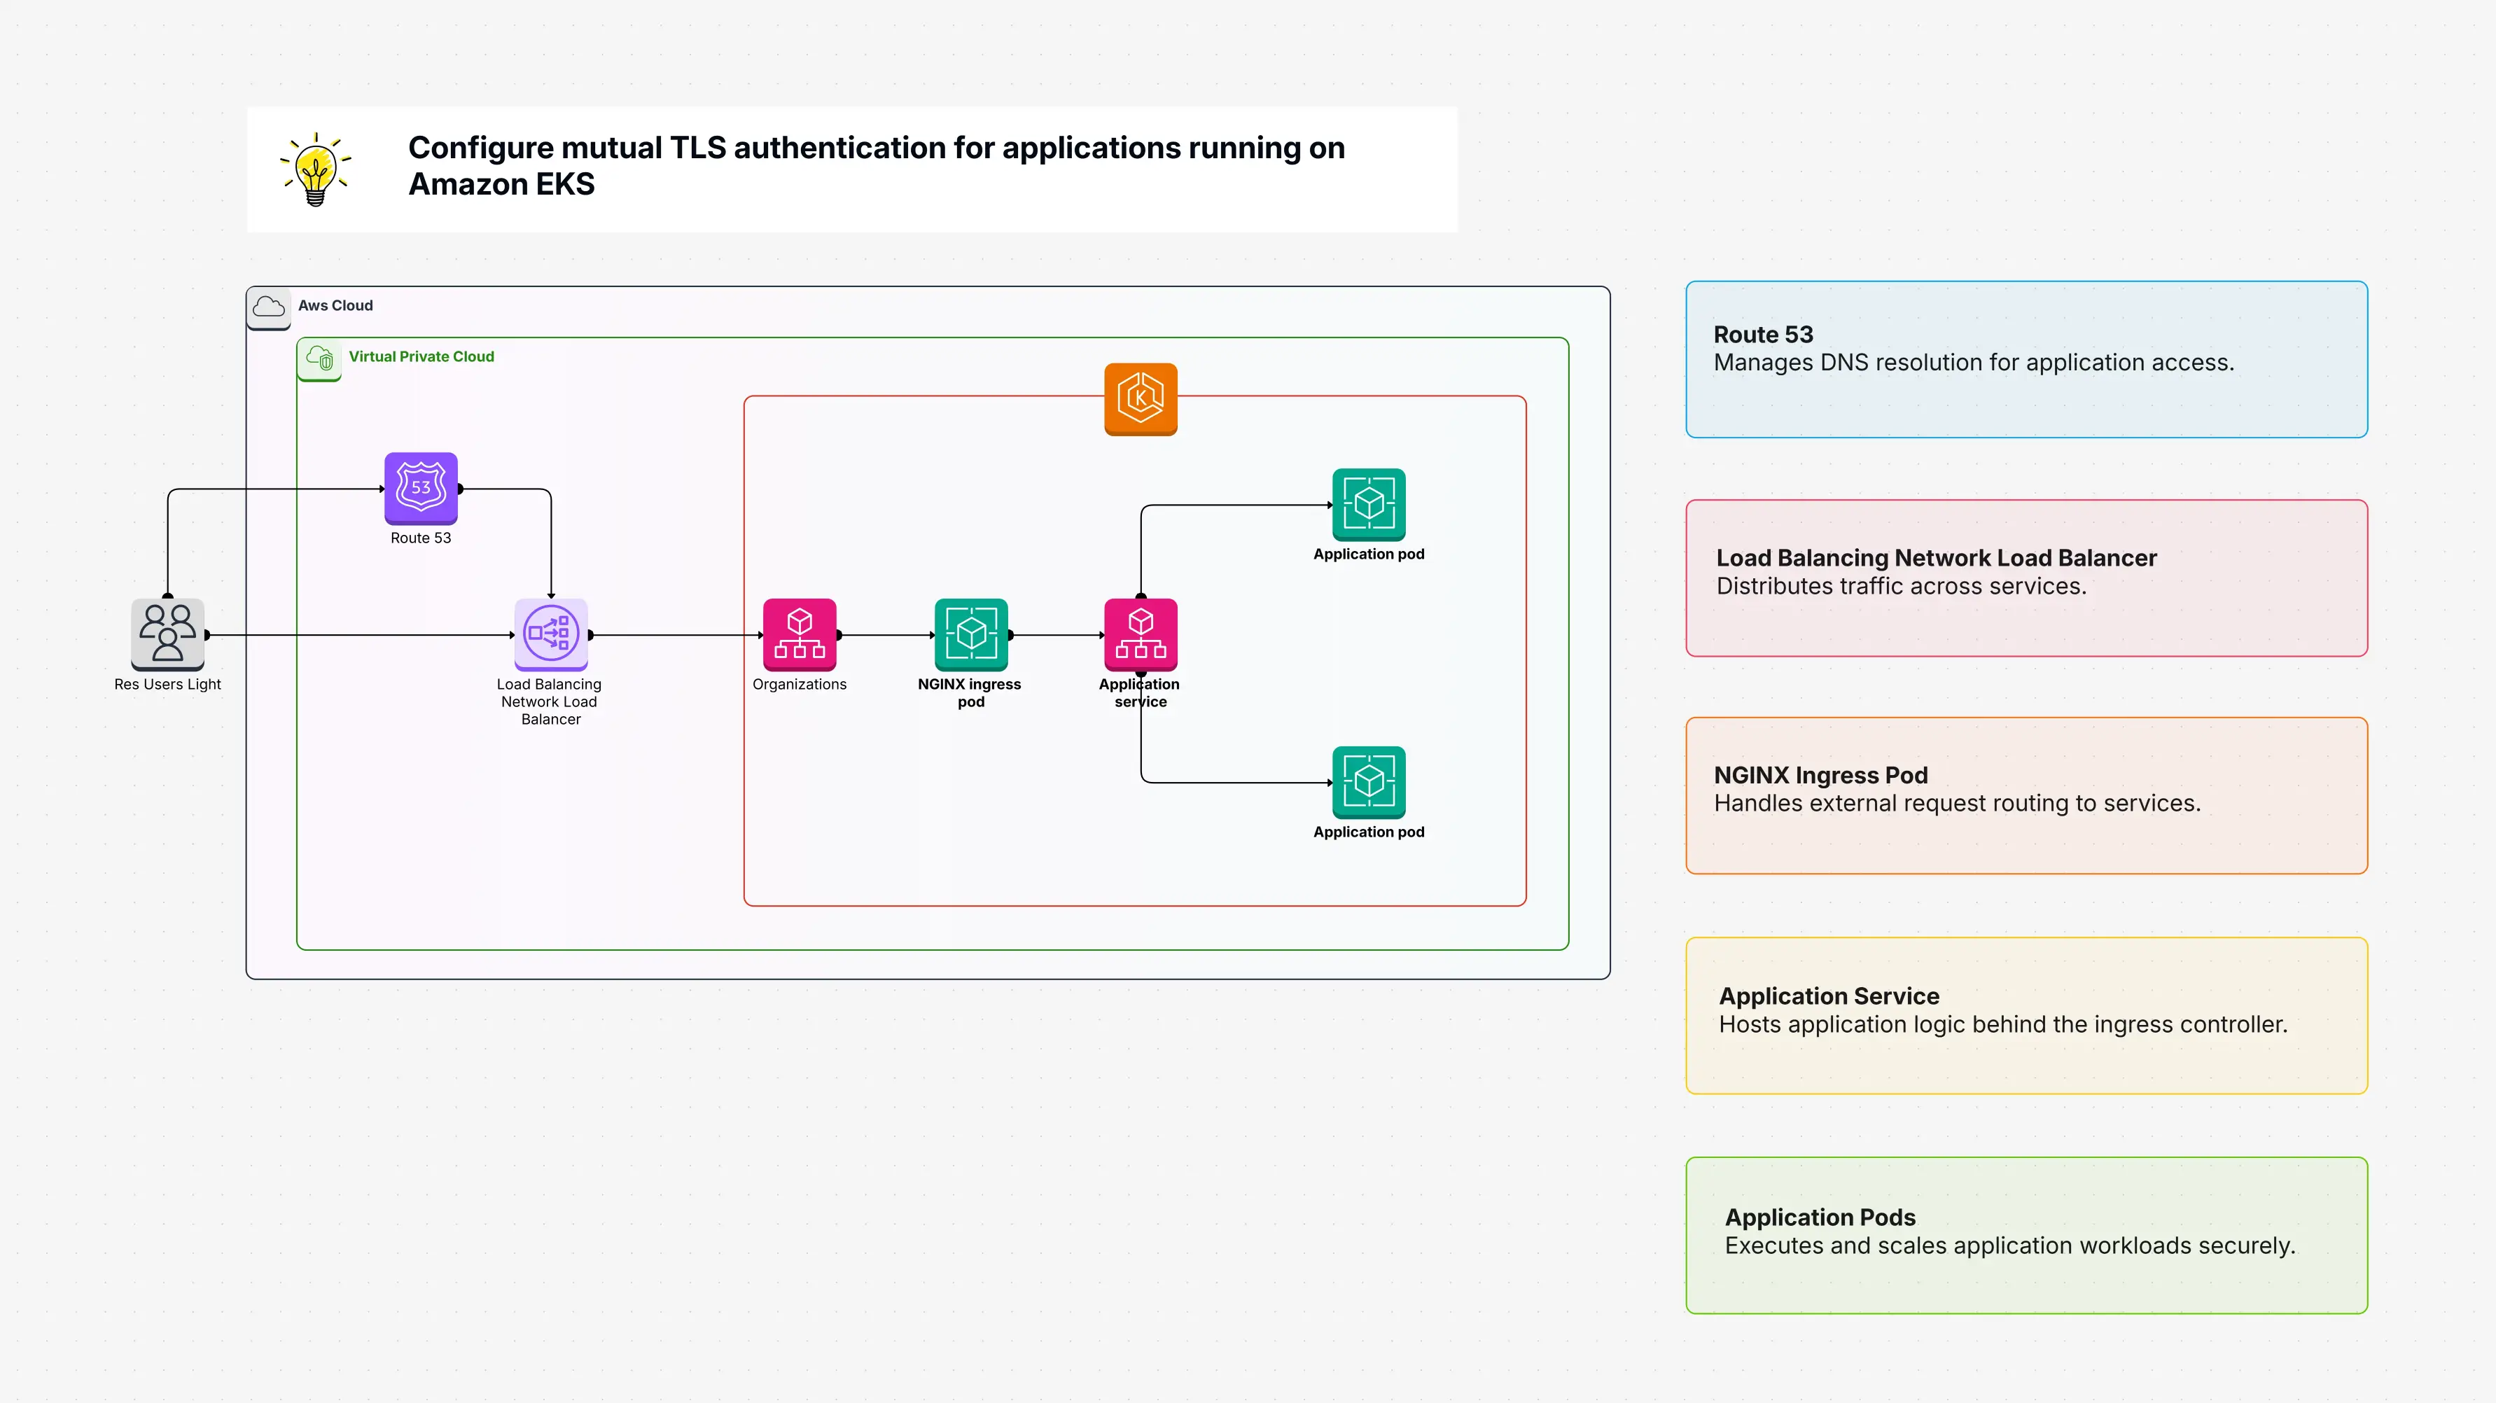Click the Application Pods description card
This screenshot has height=1403, width=2496.
tap(2026, 1236)
